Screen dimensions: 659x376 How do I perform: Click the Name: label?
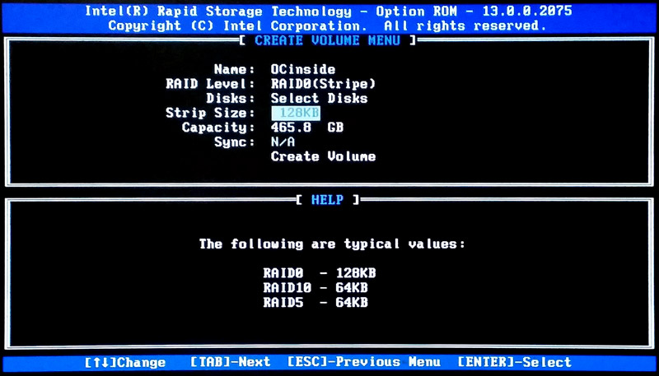(234, 69)
